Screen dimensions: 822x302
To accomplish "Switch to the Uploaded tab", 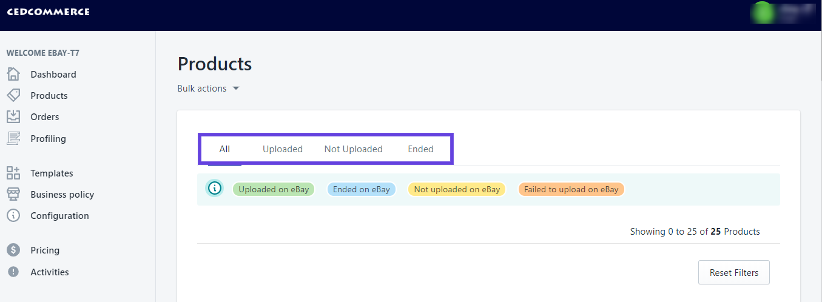I will 282,149.
